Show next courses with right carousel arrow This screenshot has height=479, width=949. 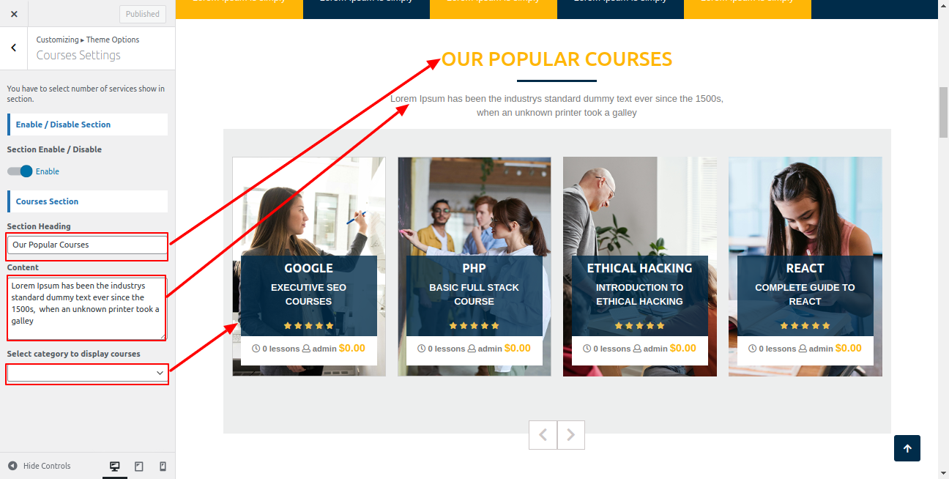[x=571, y=435]
